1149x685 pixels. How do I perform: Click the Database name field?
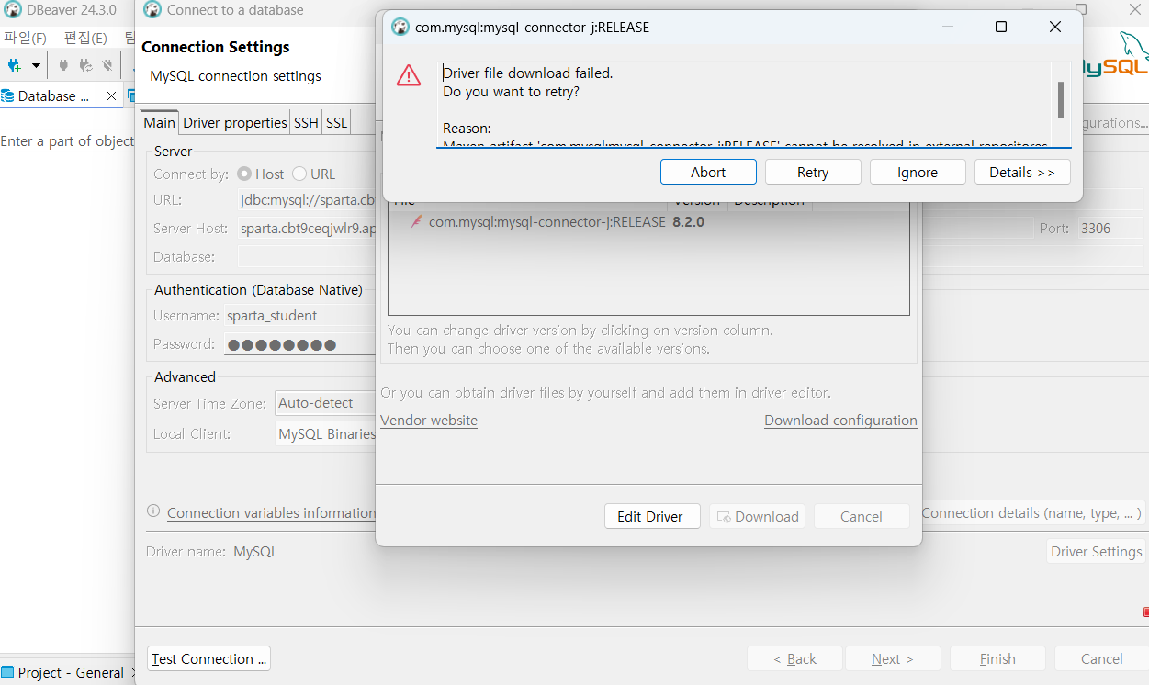coord(307,256)
